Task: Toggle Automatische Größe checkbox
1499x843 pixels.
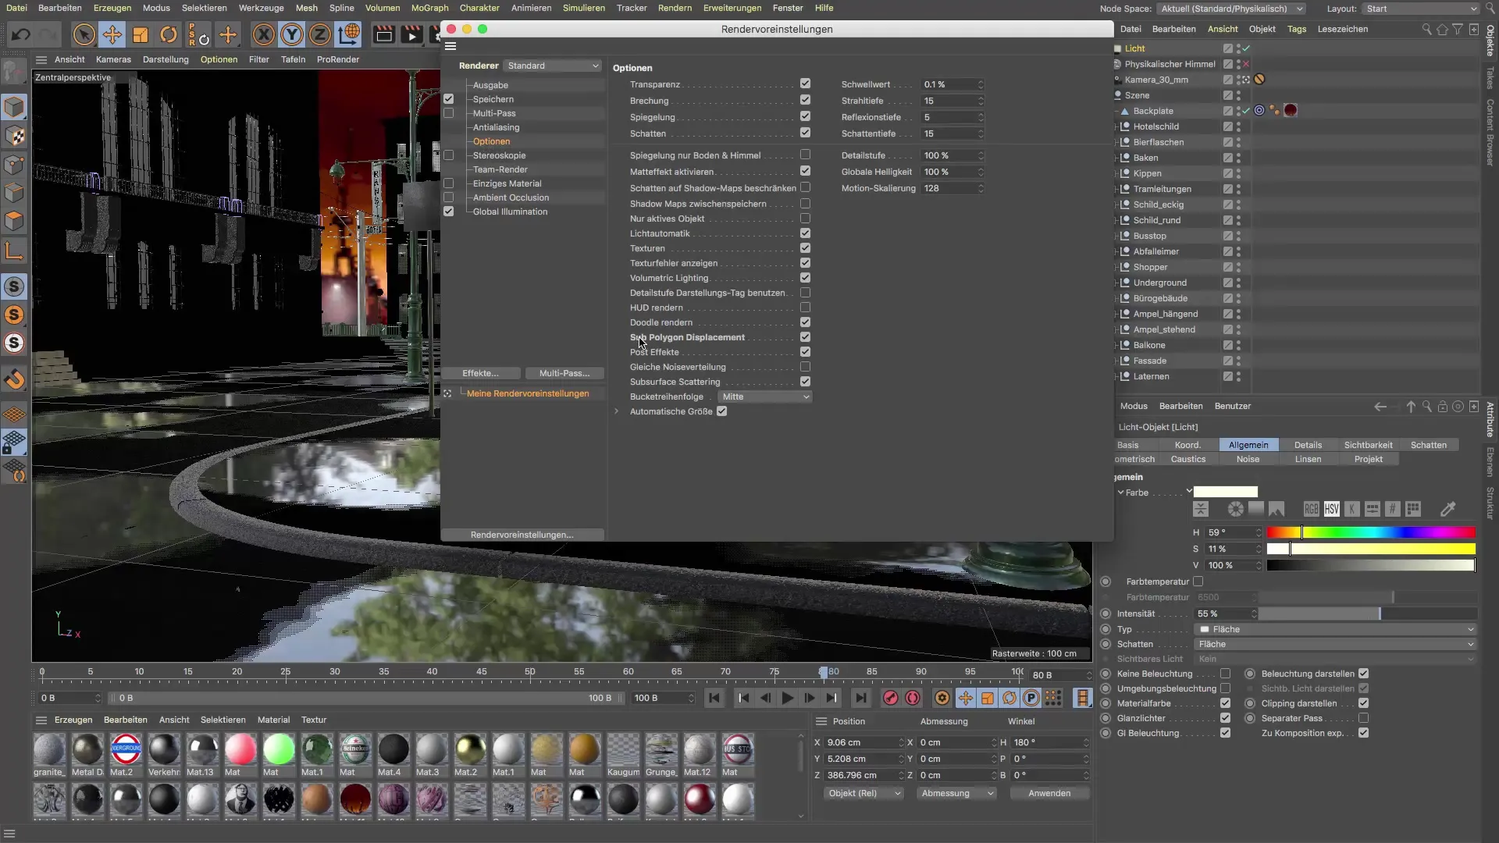Action: pos(722,411)
